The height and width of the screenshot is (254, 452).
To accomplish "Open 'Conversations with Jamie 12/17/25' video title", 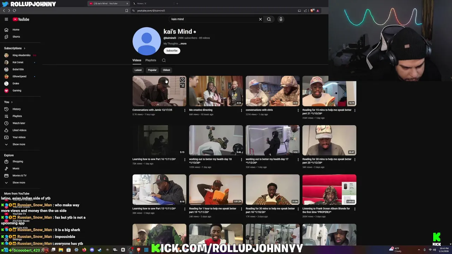I will pyautogui.click(x=152, y=110).
